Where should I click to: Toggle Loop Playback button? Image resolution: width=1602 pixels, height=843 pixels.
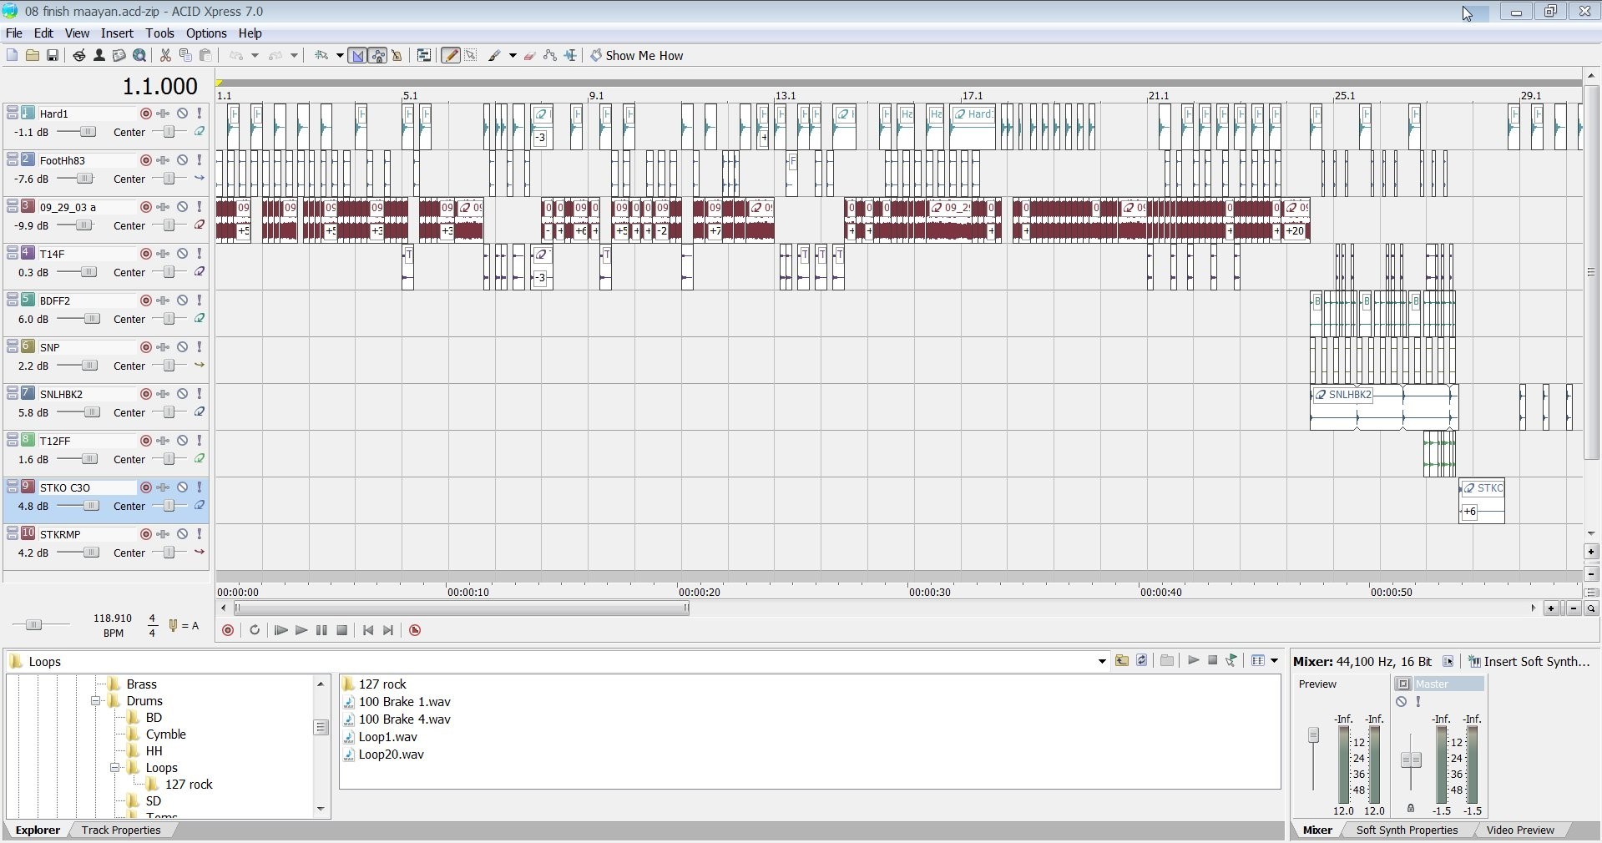255,630
